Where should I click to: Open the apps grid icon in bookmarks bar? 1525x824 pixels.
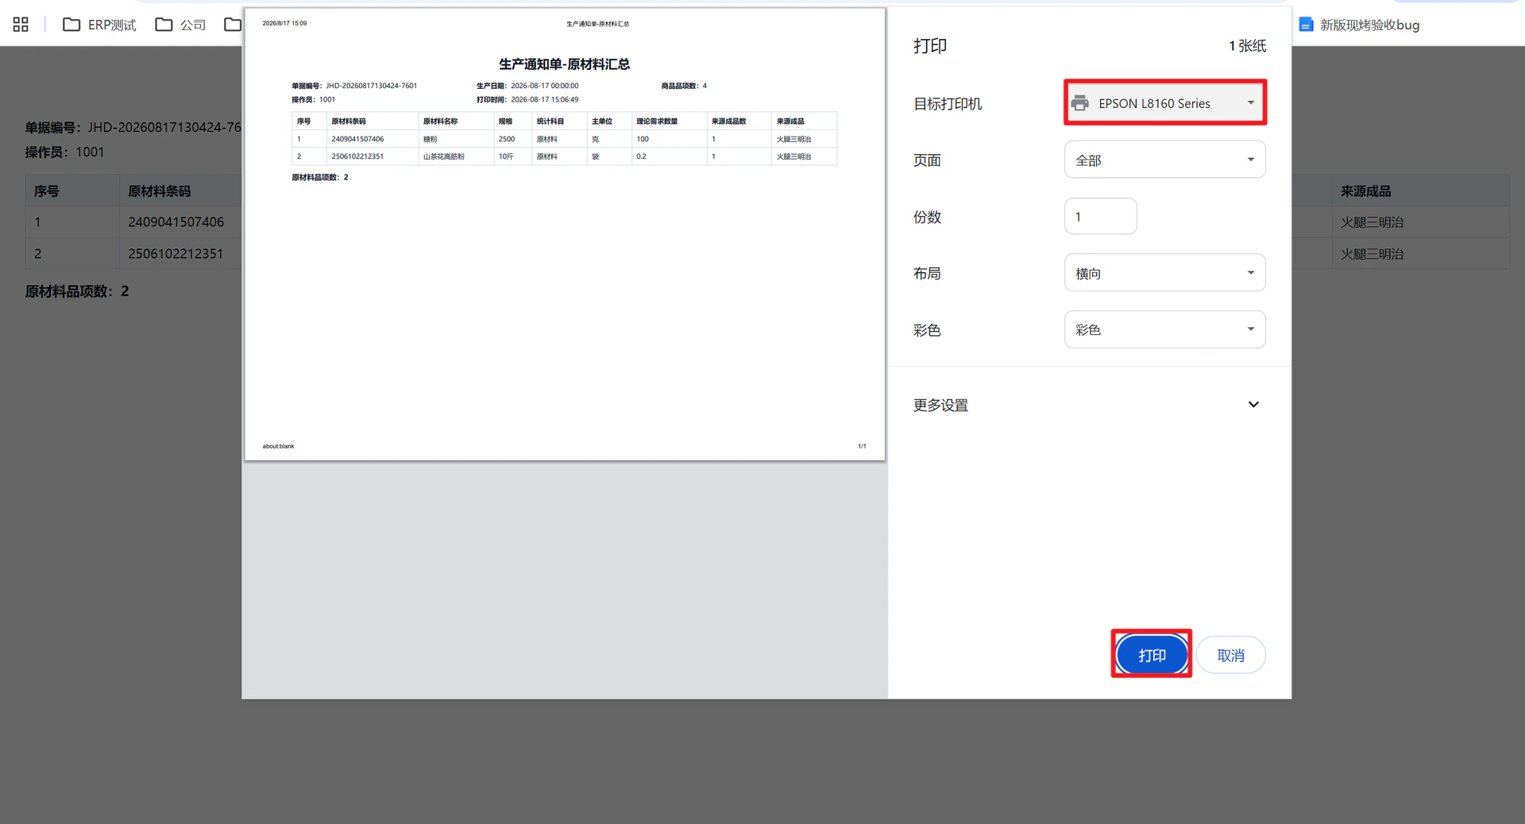tap(21, 25)
